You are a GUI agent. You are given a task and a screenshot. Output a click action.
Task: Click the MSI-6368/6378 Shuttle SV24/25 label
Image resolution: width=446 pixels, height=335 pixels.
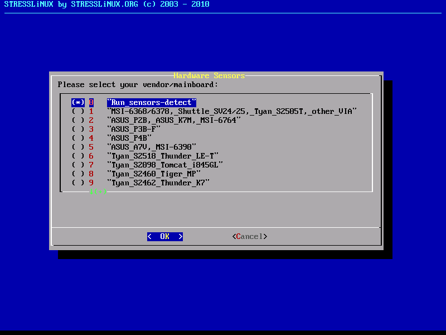[232, 111]
